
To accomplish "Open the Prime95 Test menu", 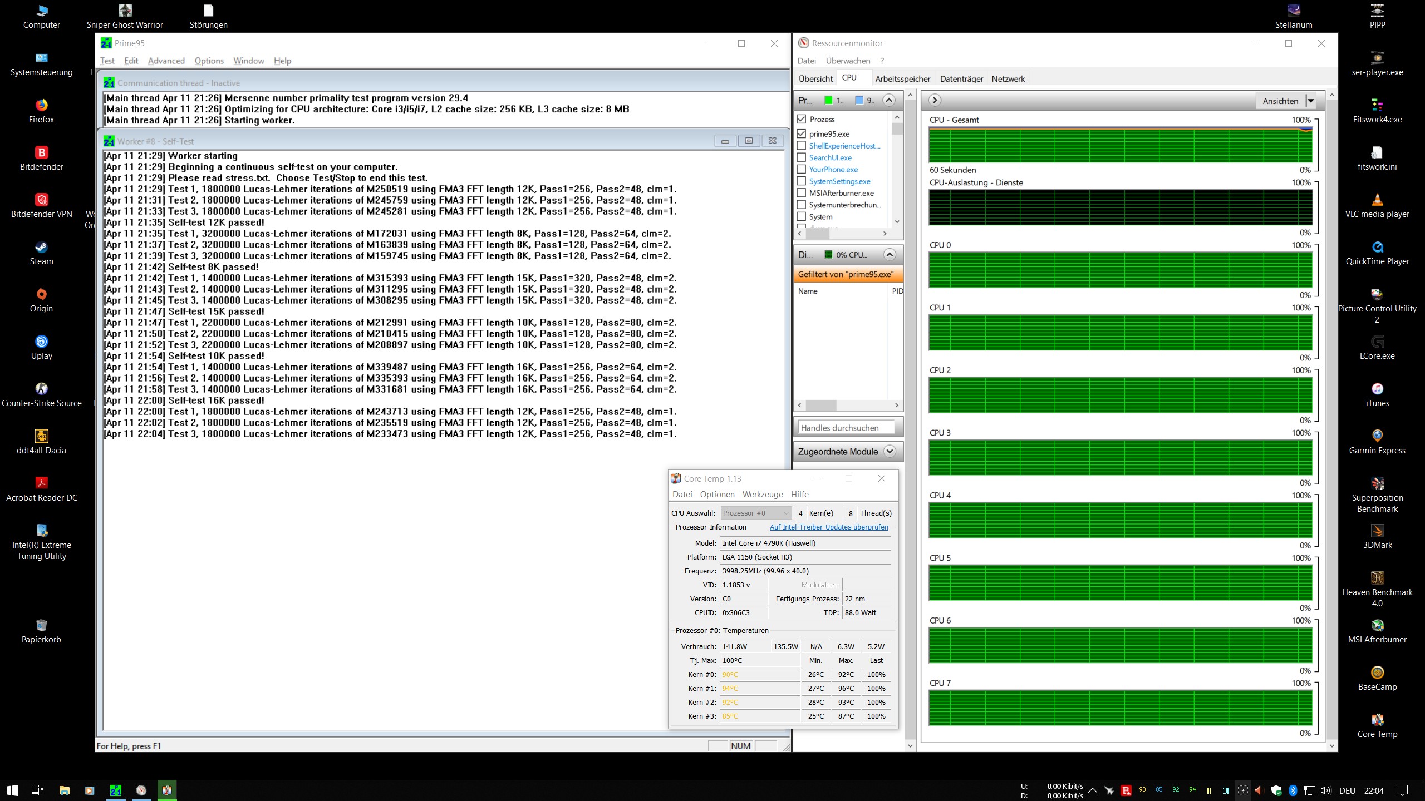I will (107, 61).
